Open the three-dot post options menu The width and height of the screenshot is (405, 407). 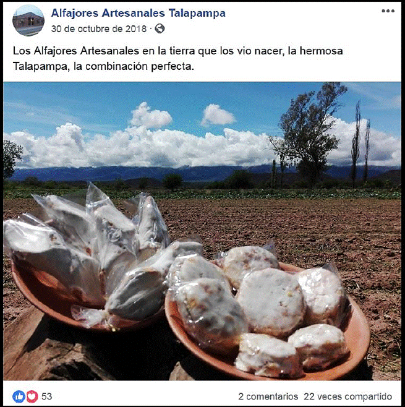click(388, 11)
